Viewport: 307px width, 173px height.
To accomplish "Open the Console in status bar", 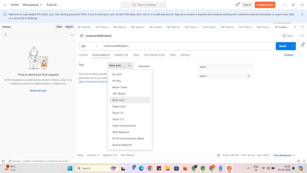I will pyautogui.click(x=14, y=161).
